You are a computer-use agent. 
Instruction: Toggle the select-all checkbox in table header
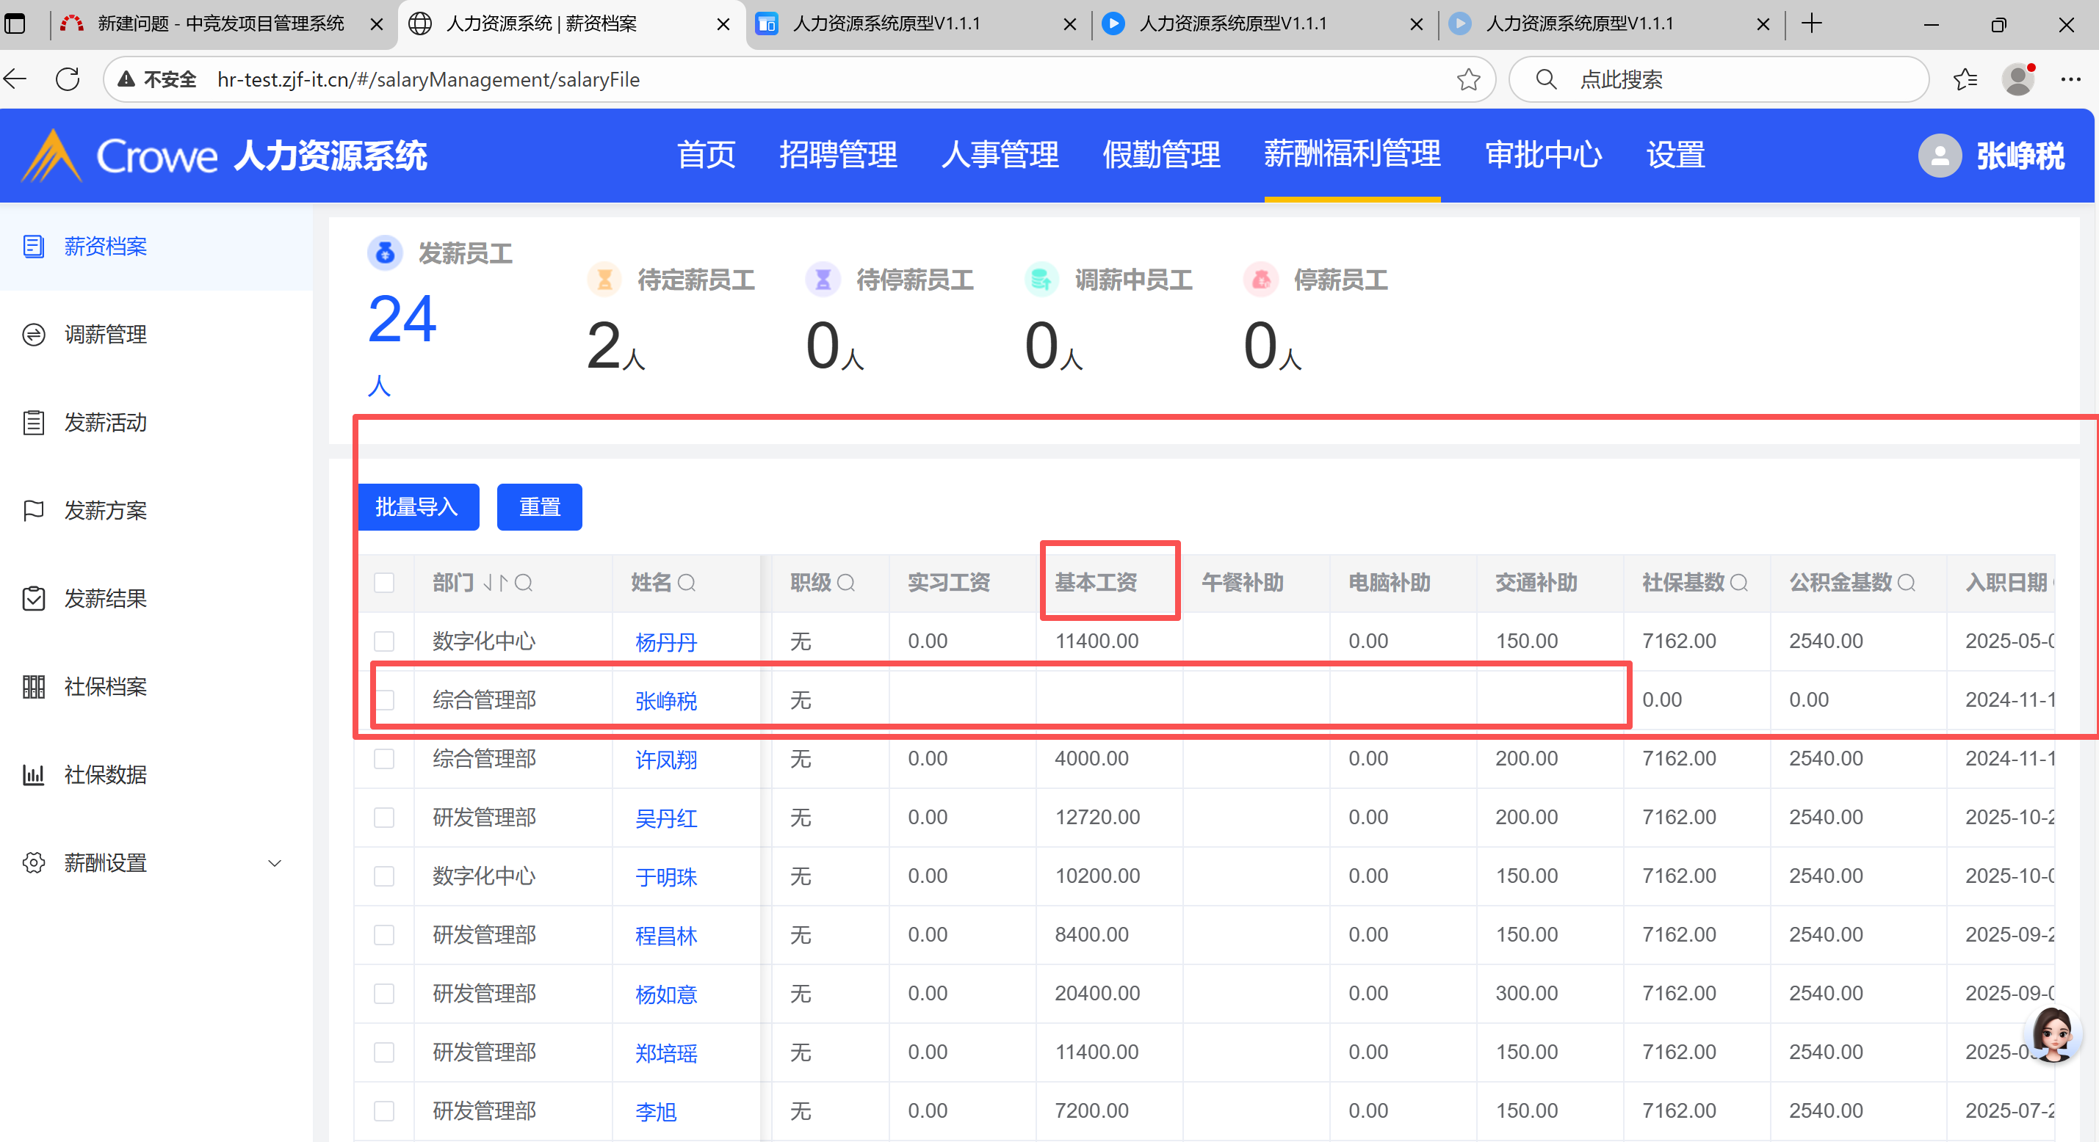[384, 583]
